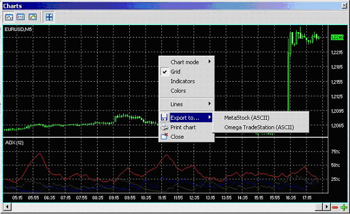Toggle the grid toolbar icon
The height and width of the screenshot is (214, 350).
point(49,17)
